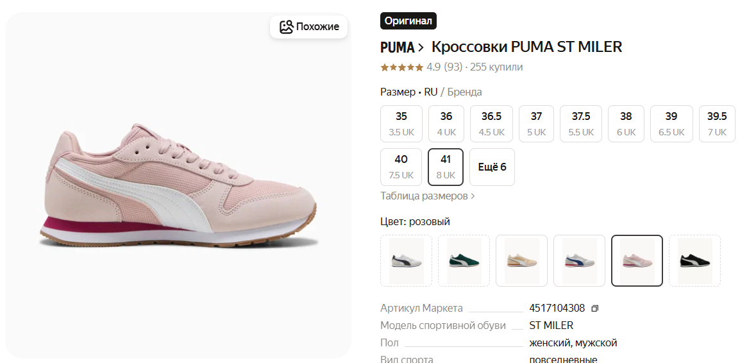740x363 pixels.
Task: Click the five-star rating icons
Action: (401, 67)
